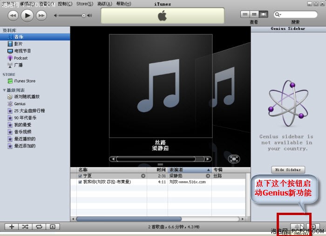Click the low-volume speaker icon
Viewport: 326px width, 236px height.
[55, 15]
